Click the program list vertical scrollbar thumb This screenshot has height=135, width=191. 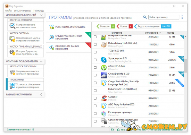185,66
